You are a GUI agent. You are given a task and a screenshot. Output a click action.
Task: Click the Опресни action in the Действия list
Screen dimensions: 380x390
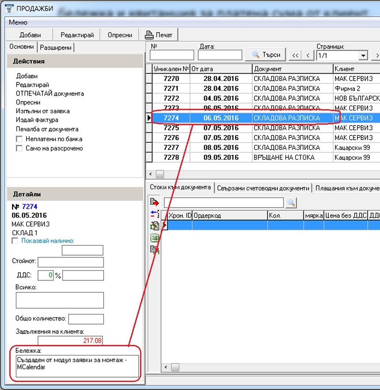click(28, 102)
